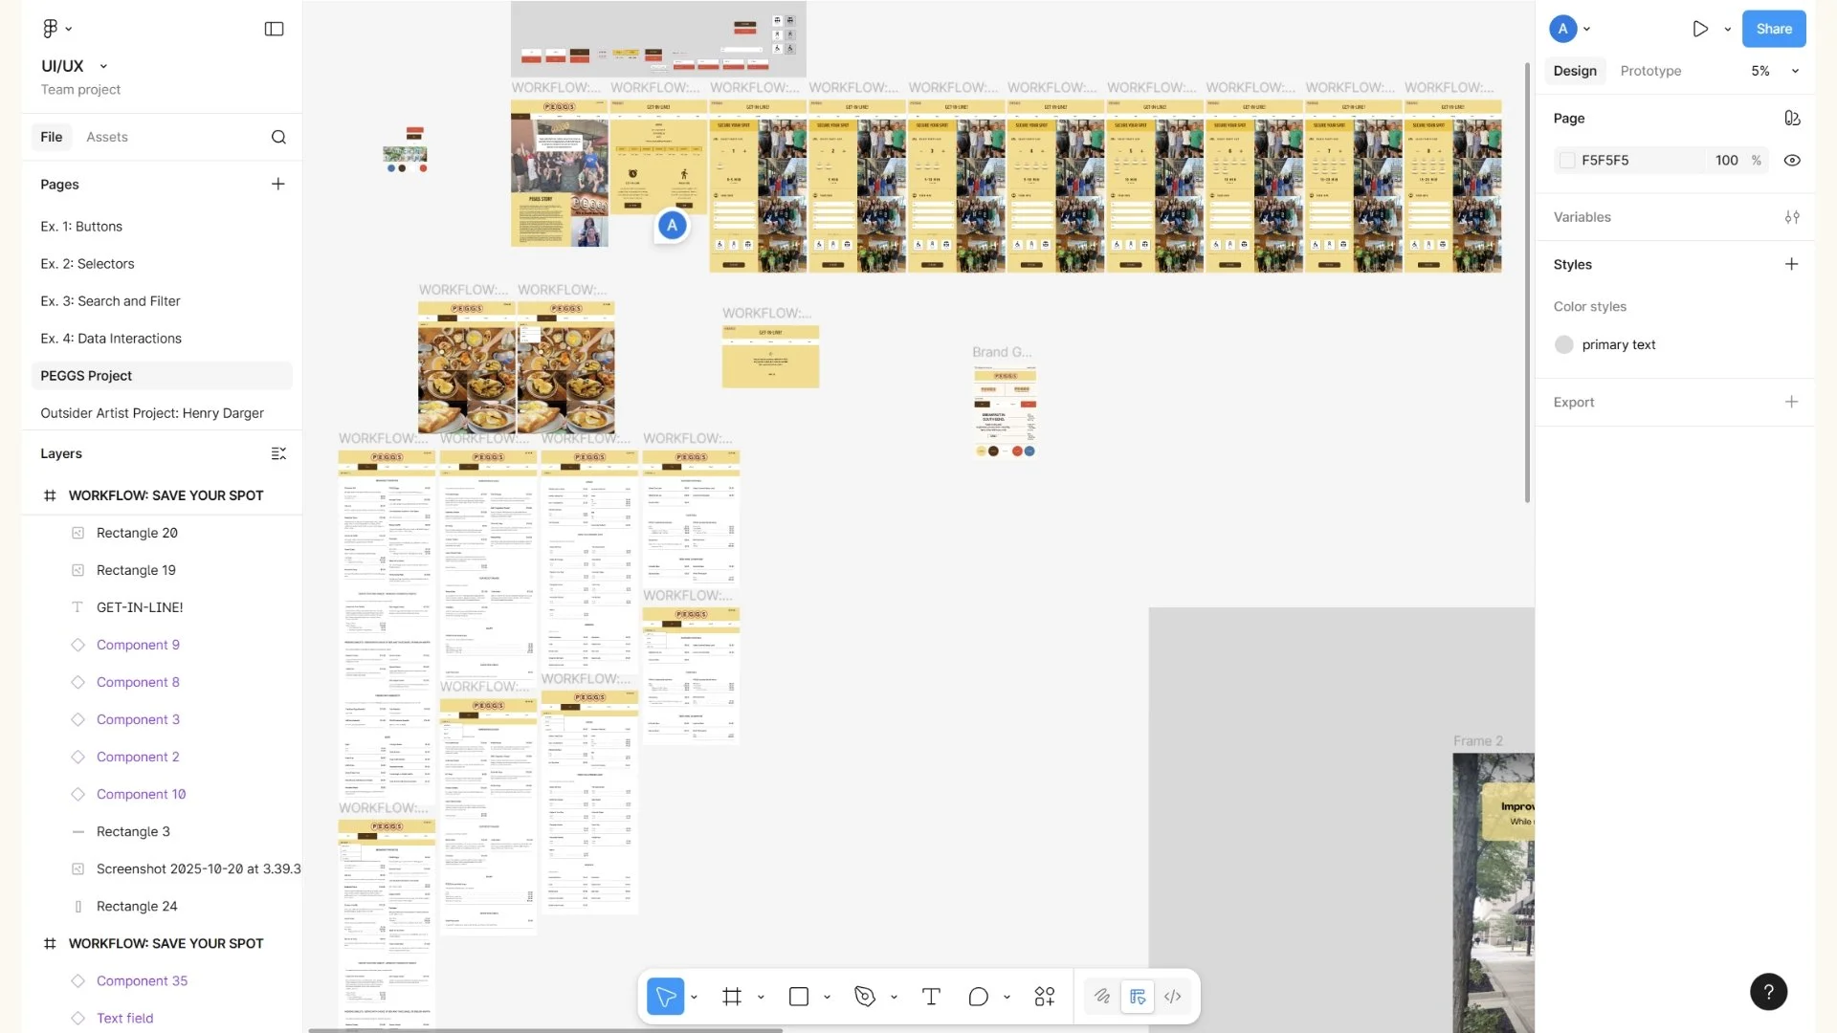Select the Pen tool
The image size is (1837, 1033).
tap(865, 997)
